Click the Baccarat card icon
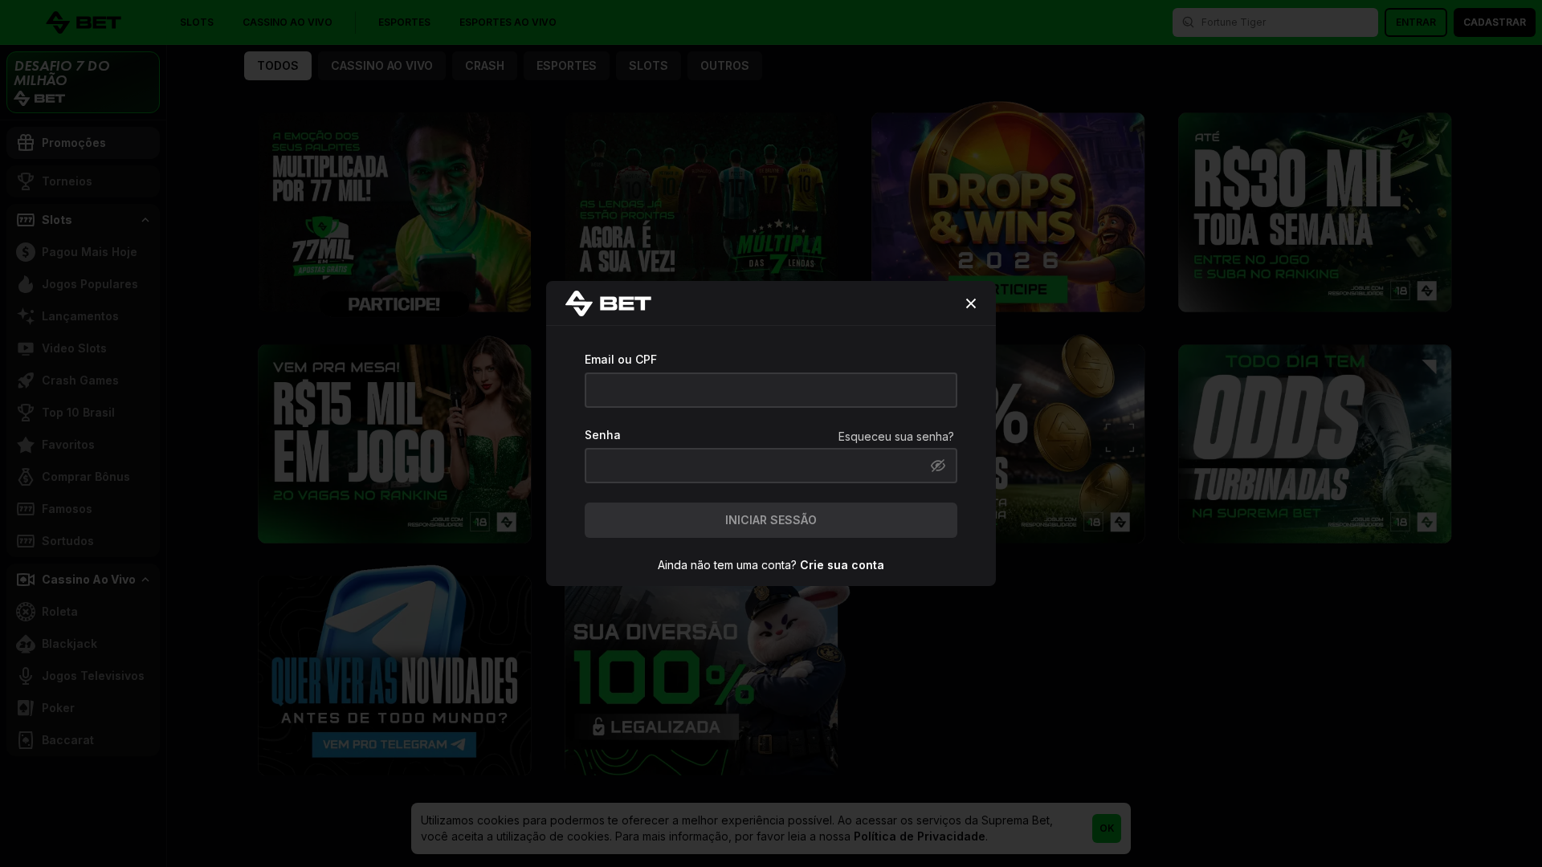 [26, 740]
